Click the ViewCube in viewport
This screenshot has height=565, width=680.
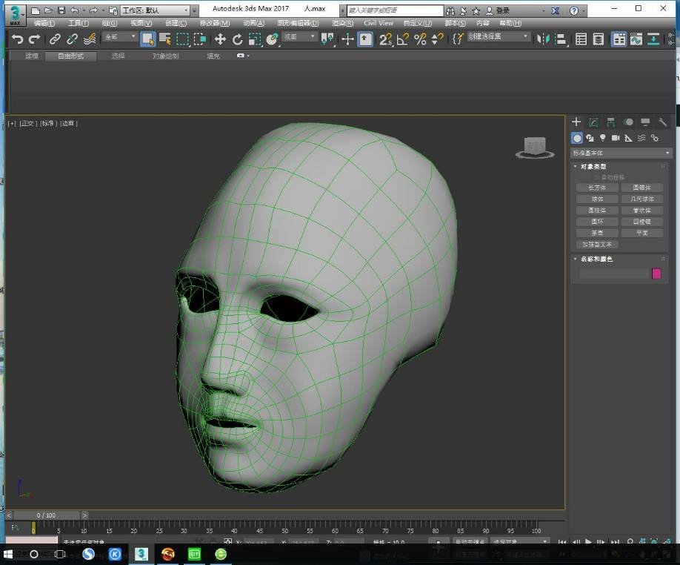tap(535, 147)
